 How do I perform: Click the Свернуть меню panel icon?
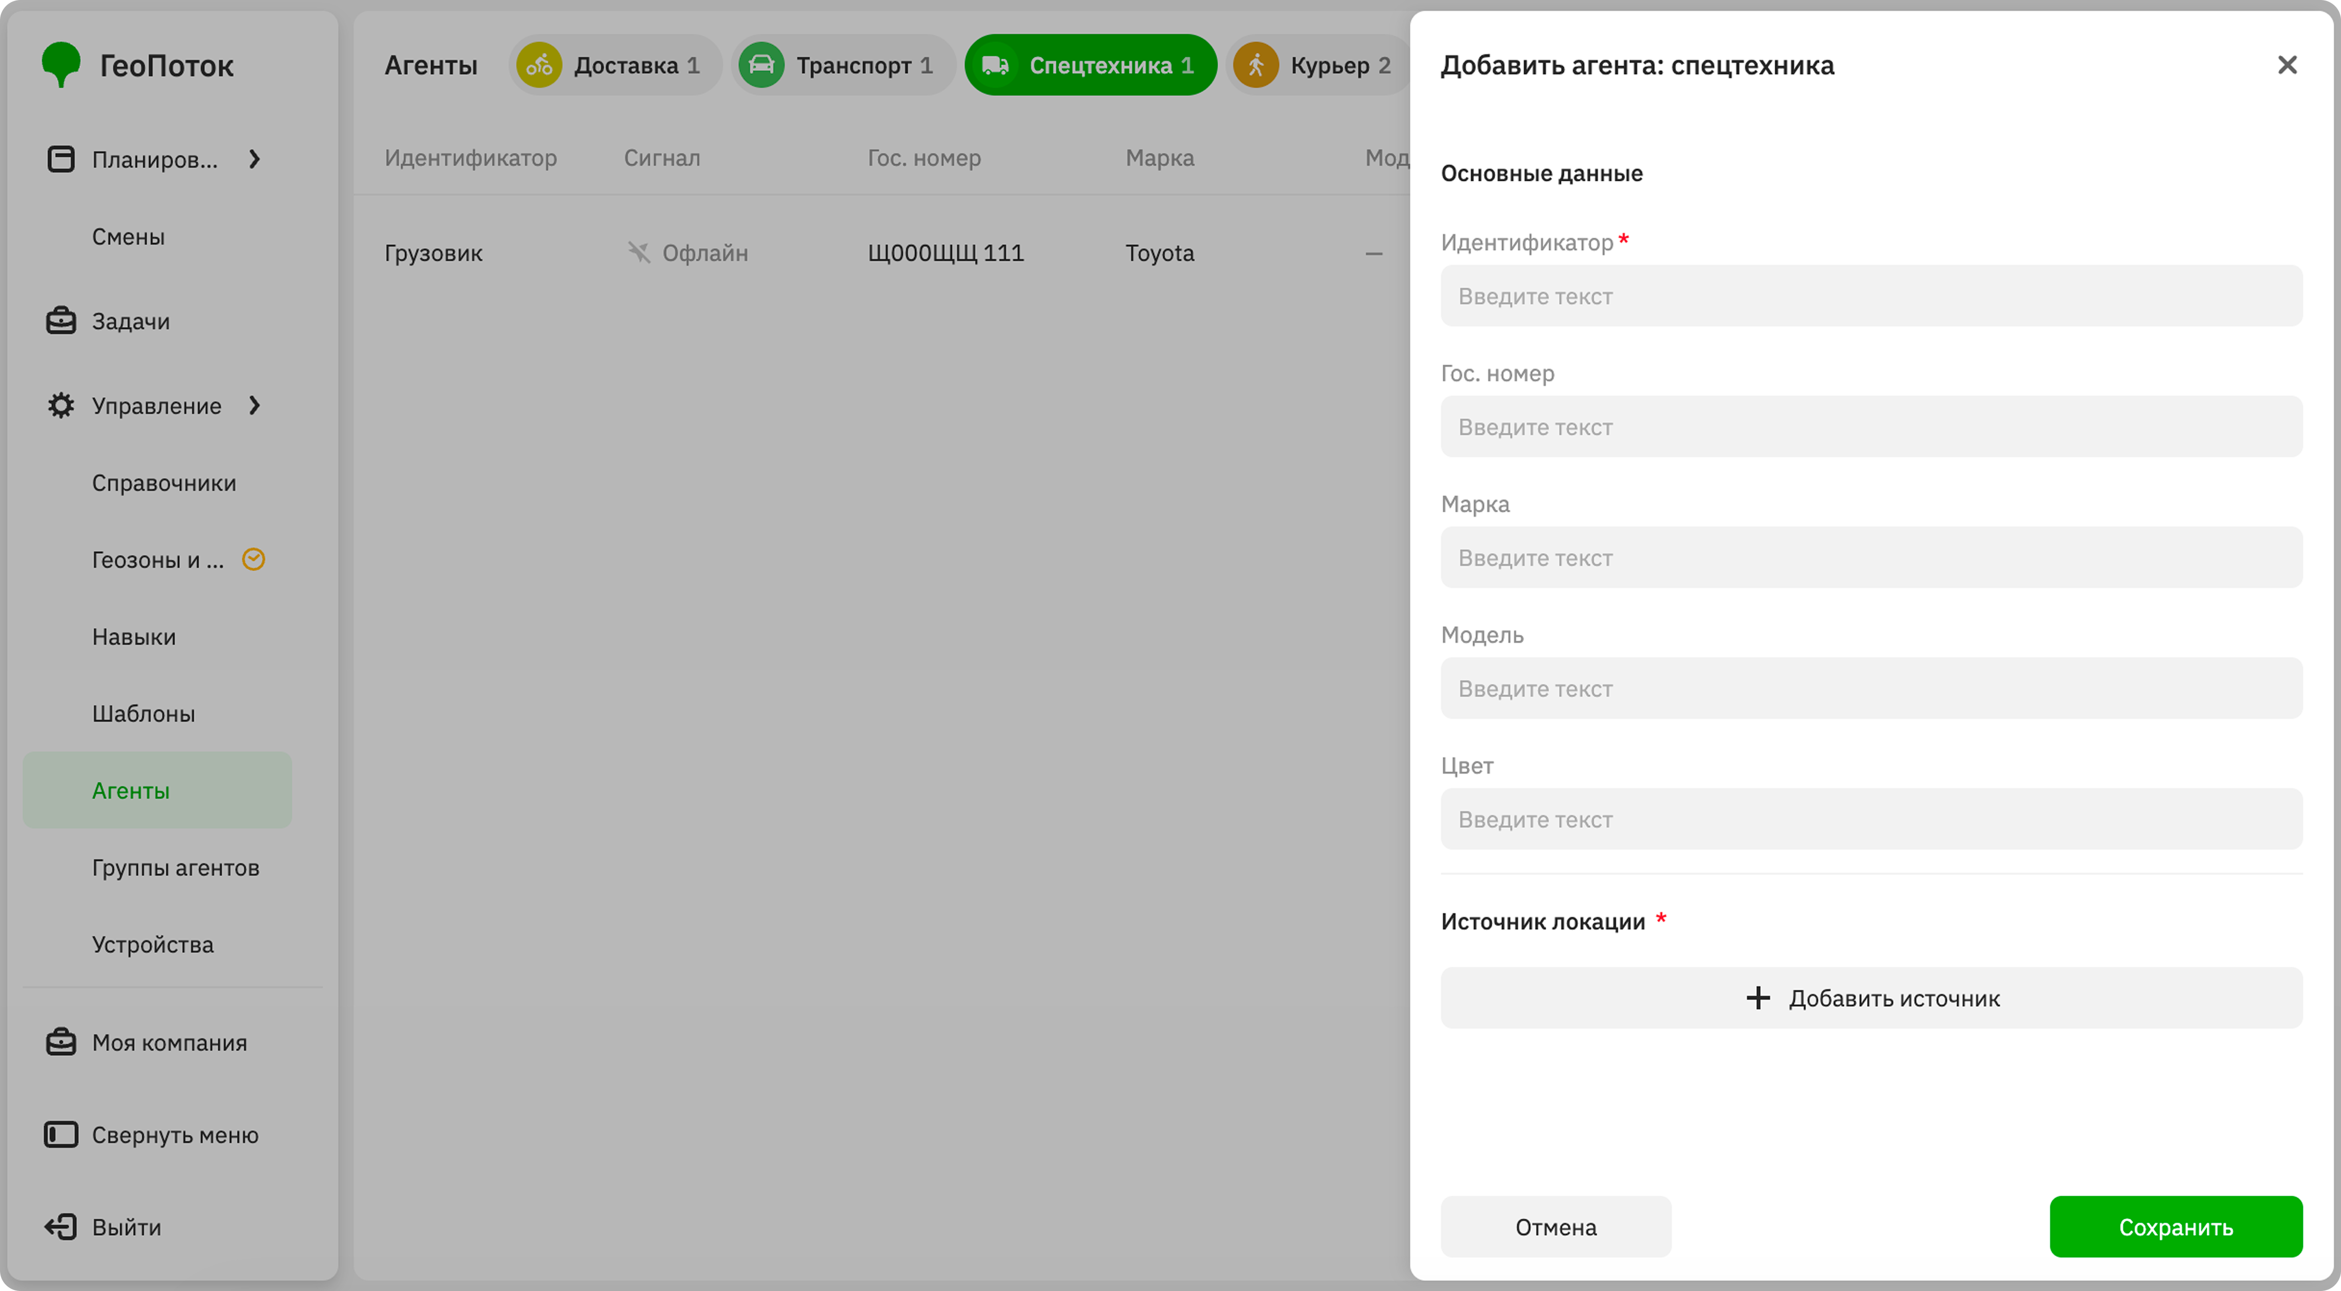tap(61, 1135)
